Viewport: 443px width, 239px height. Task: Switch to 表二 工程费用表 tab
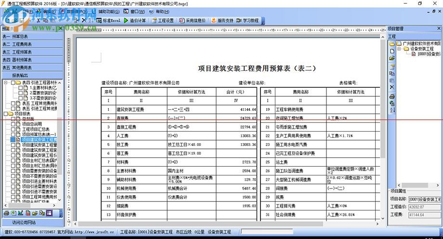(32, 44)
